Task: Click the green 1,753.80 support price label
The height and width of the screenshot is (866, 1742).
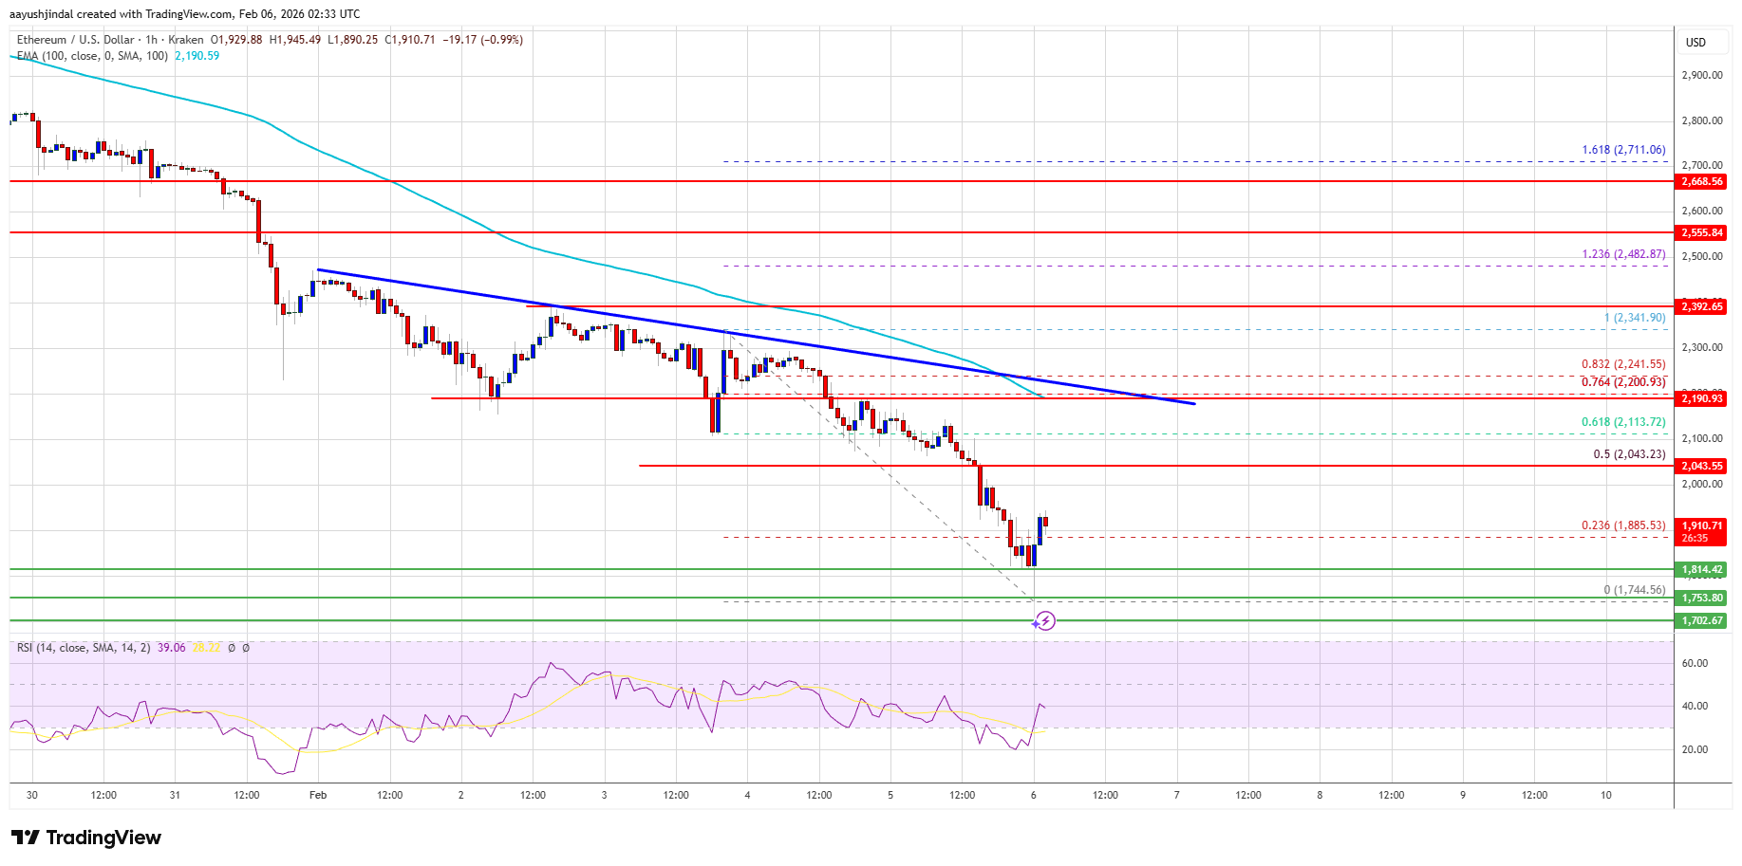Action: pyautogui.click(x=1702, y=599)
